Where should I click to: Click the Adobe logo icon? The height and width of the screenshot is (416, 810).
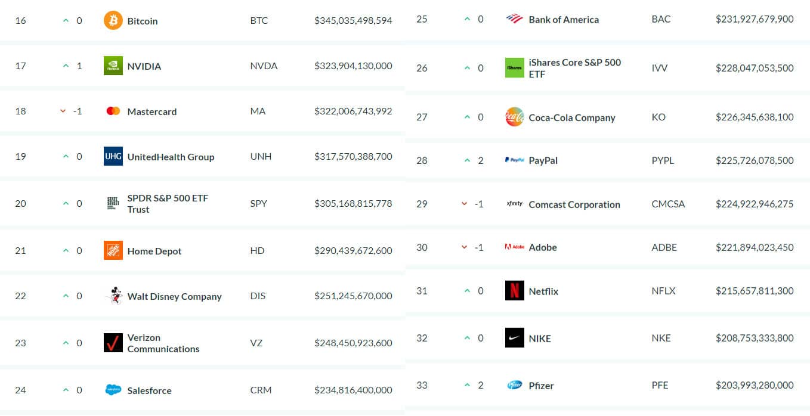514,247
